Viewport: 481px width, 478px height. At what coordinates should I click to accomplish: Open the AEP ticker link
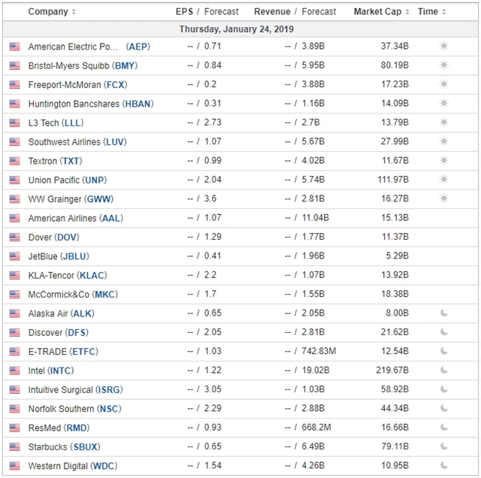tap(138, 47)
